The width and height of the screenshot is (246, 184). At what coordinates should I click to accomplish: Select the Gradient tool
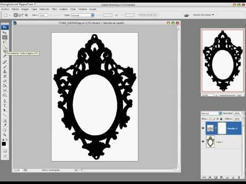pyautogui.click(x=5, y=86)
